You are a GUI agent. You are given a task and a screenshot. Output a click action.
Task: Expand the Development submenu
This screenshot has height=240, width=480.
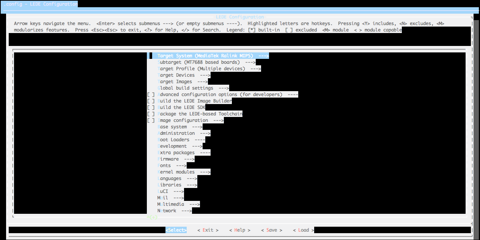(x=180, y=146)
